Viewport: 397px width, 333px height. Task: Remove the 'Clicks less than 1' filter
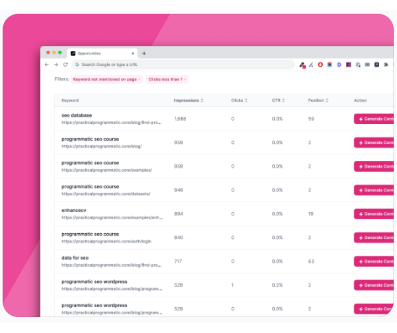185,79
